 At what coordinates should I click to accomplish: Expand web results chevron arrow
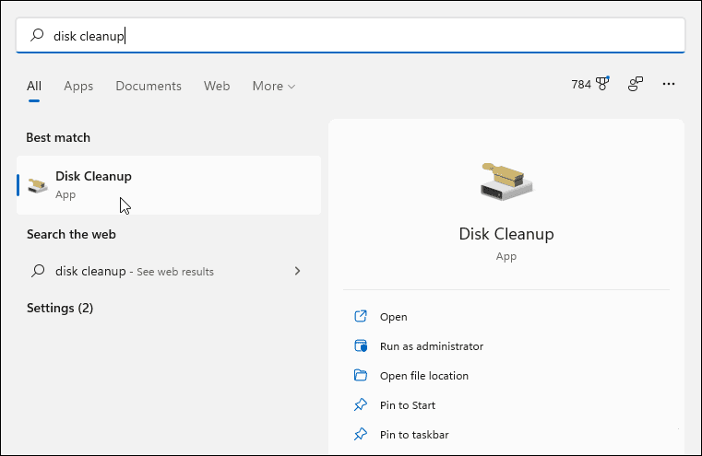click(x=297, y=272)
